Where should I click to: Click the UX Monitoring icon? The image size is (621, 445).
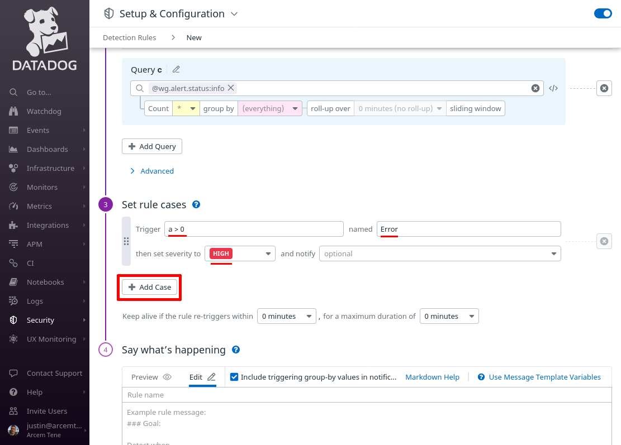(x=13, y=339)
